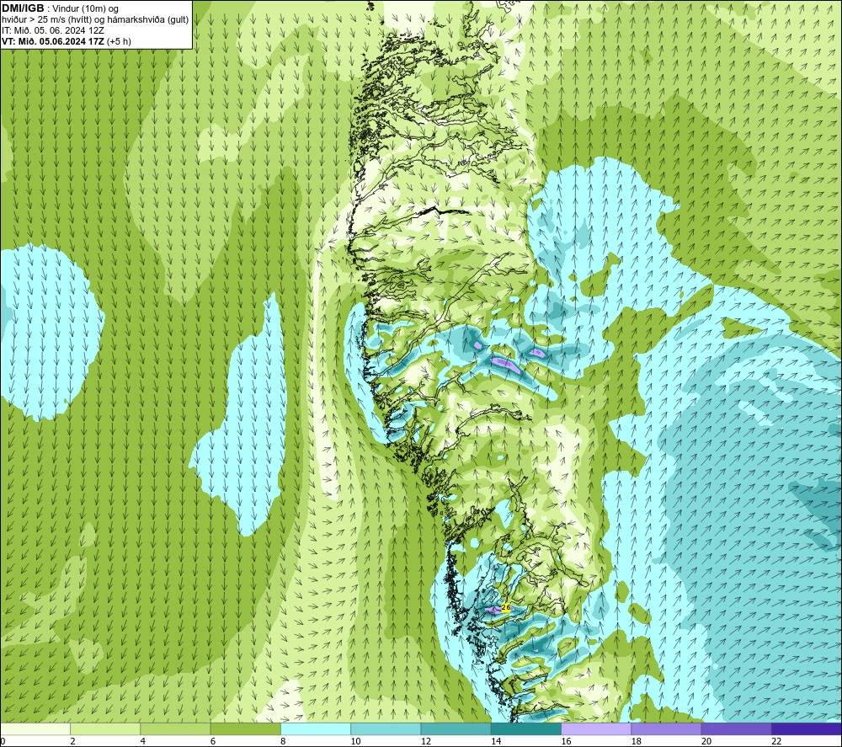Viewport: 842px width, 747px height.
Task: Click the scale label '2'
Action: pos(72,741)
